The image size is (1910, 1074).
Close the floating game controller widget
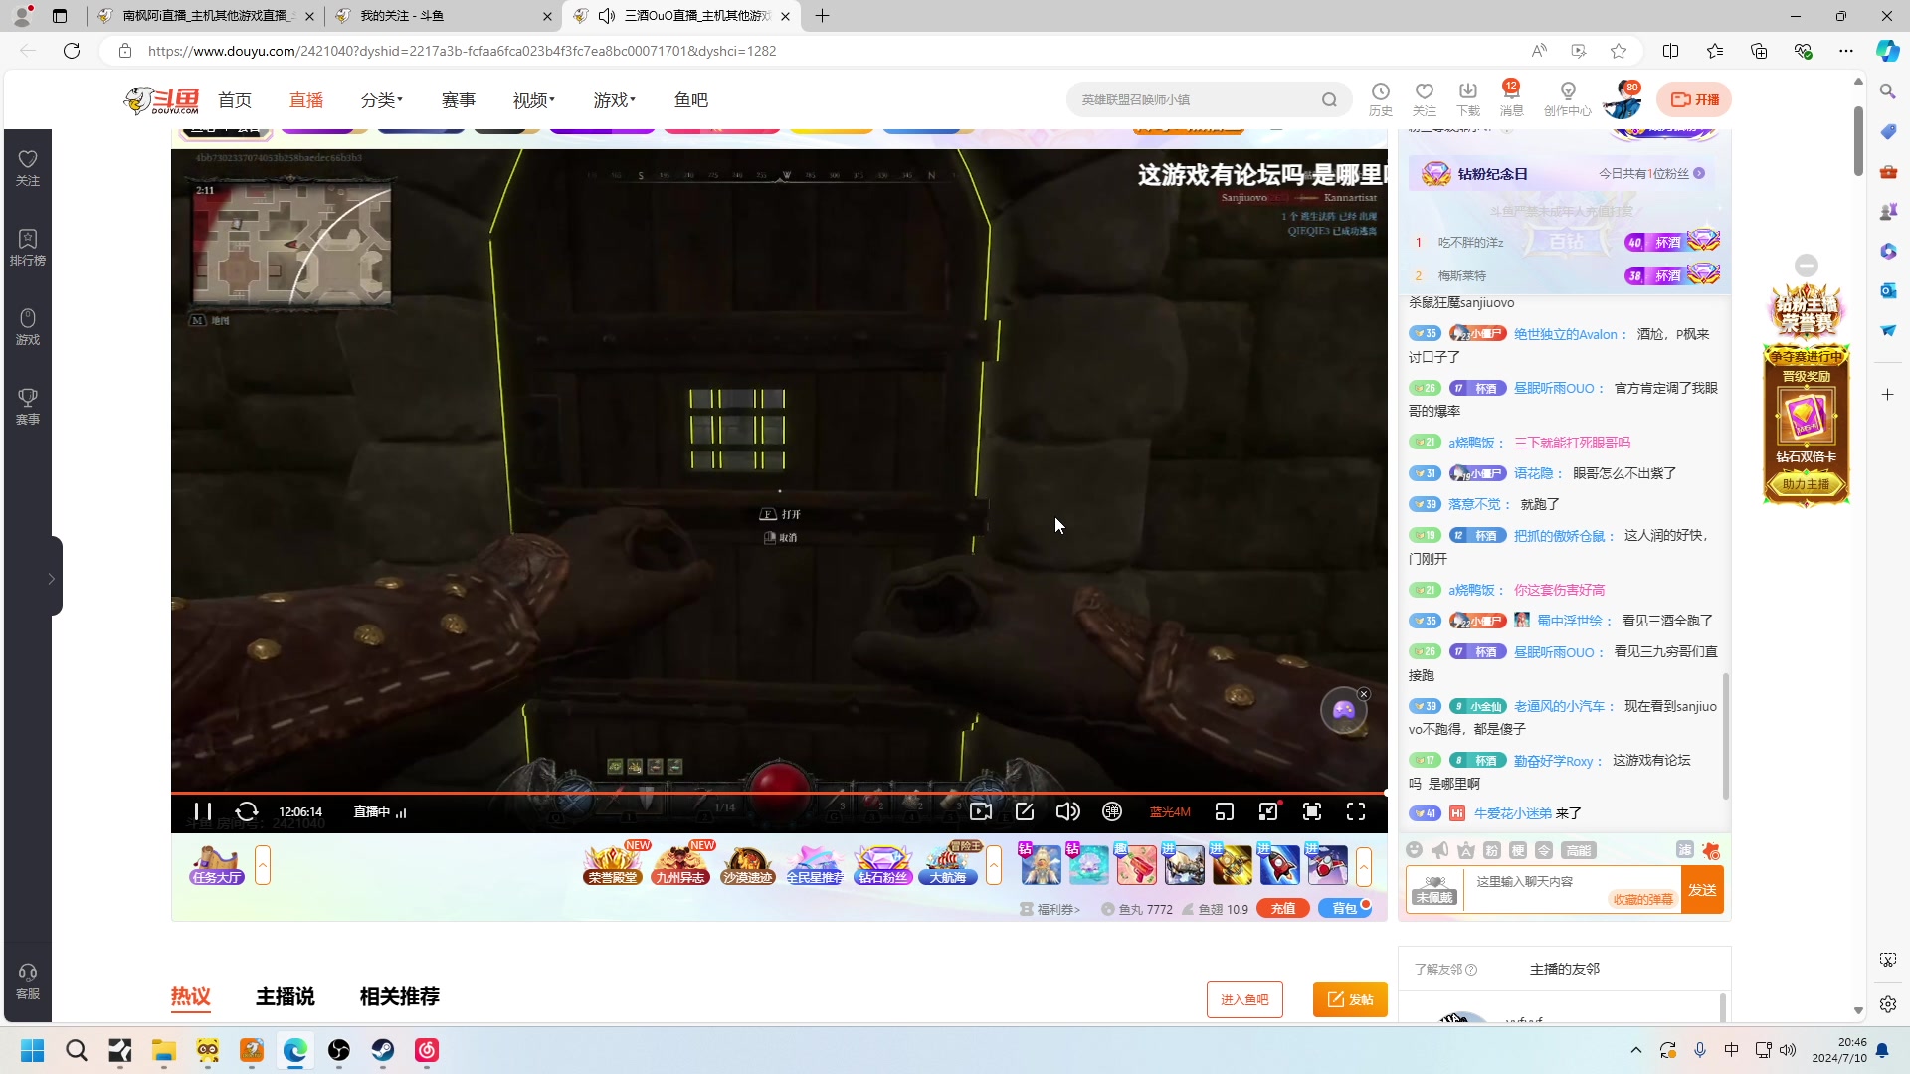[x=1364, y=694]
